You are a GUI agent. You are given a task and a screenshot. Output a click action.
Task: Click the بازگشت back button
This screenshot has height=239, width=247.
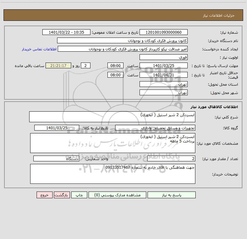(62, 195)
